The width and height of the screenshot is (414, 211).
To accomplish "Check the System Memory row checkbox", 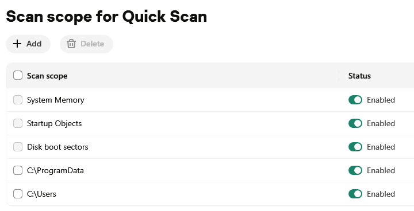I will click(18, 100).
